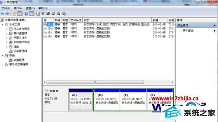Click the up-one-level folder icon

click(14, 14)
